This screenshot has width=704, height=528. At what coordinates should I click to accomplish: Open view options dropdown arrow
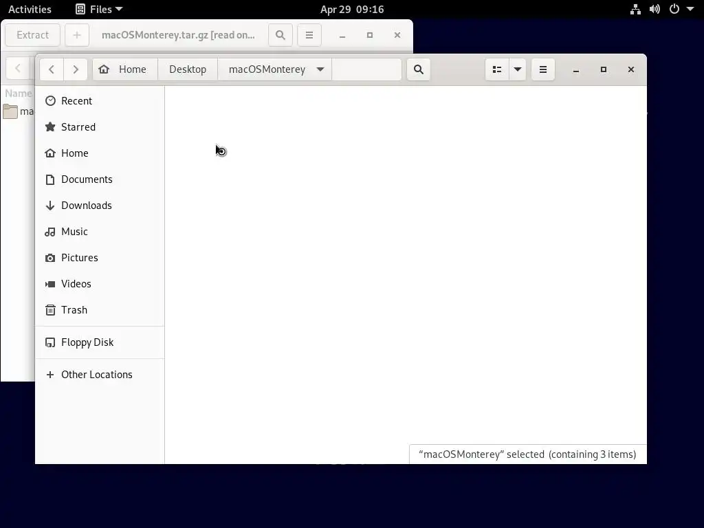[x=518, y=69]
